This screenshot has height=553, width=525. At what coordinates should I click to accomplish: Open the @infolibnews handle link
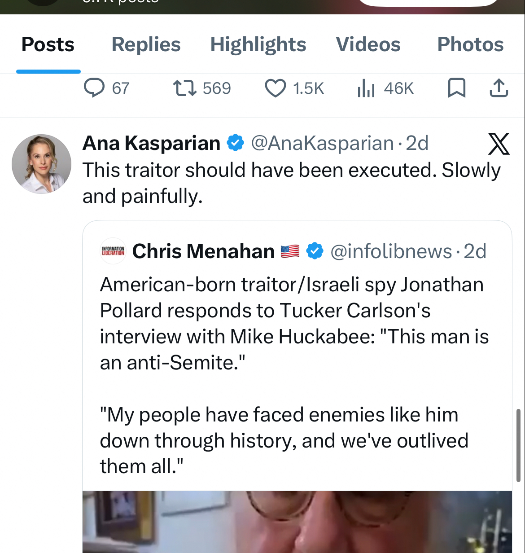(x=391, y=251)
